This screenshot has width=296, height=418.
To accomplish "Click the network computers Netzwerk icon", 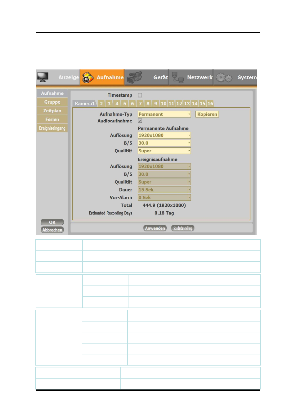I will pyautogui.click(x=178, y=77).
